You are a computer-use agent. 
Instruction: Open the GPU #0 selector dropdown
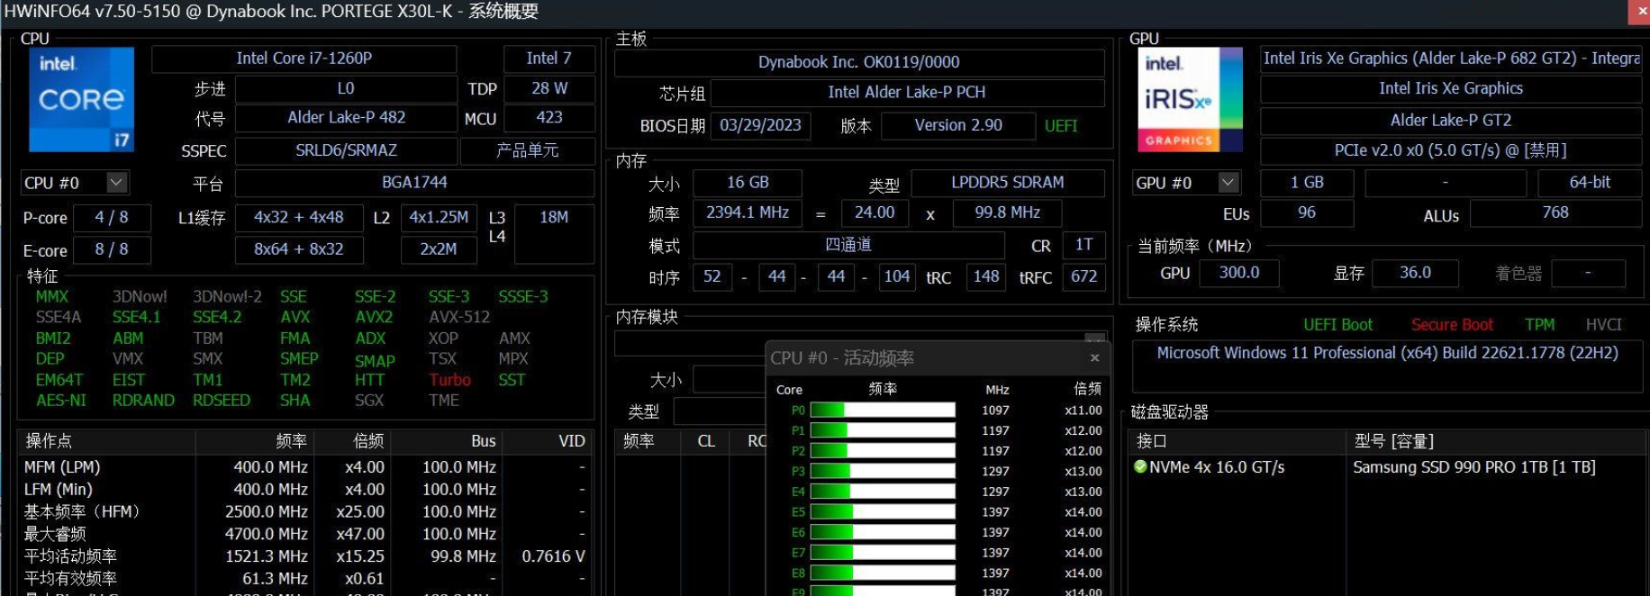(x=1228, y=182)
